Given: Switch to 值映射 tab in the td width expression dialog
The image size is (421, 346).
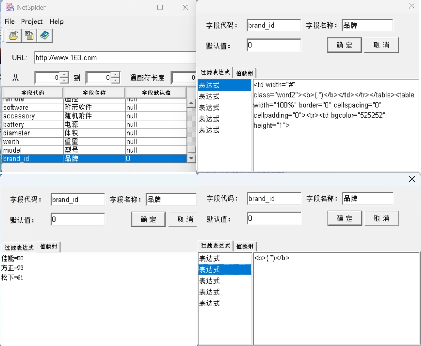Looking at the screenshot, I should (x=244, y=73).
